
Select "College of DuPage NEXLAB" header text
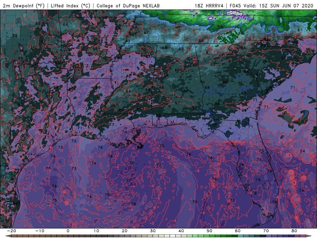128,6
